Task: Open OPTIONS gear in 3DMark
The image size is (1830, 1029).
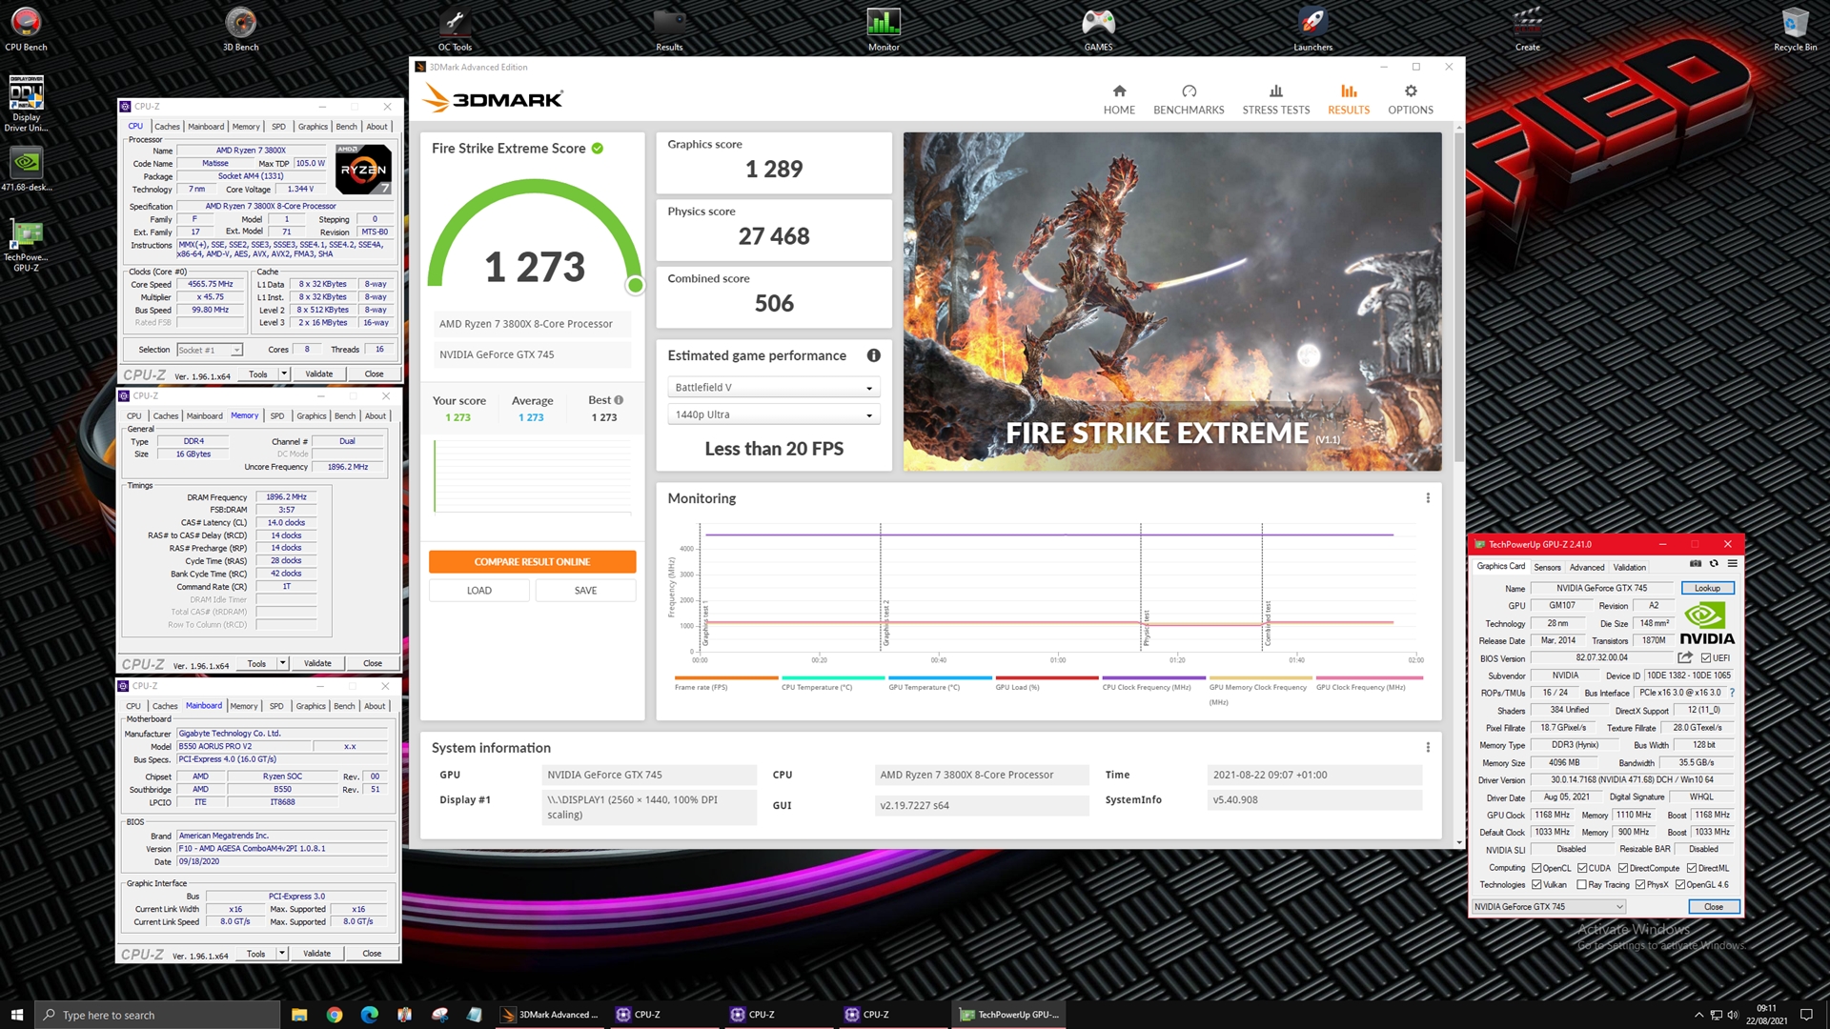Action: [x=1411, y=91]
